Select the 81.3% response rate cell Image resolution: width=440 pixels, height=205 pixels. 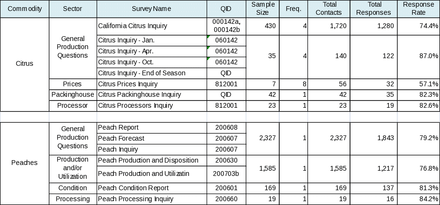pos(418,188)
